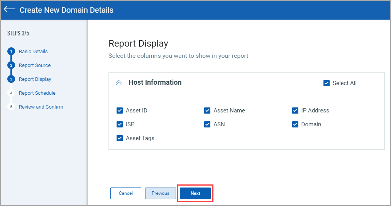Collapse the Host Information section chevron
391x206 pixels.
pos(119,82)
